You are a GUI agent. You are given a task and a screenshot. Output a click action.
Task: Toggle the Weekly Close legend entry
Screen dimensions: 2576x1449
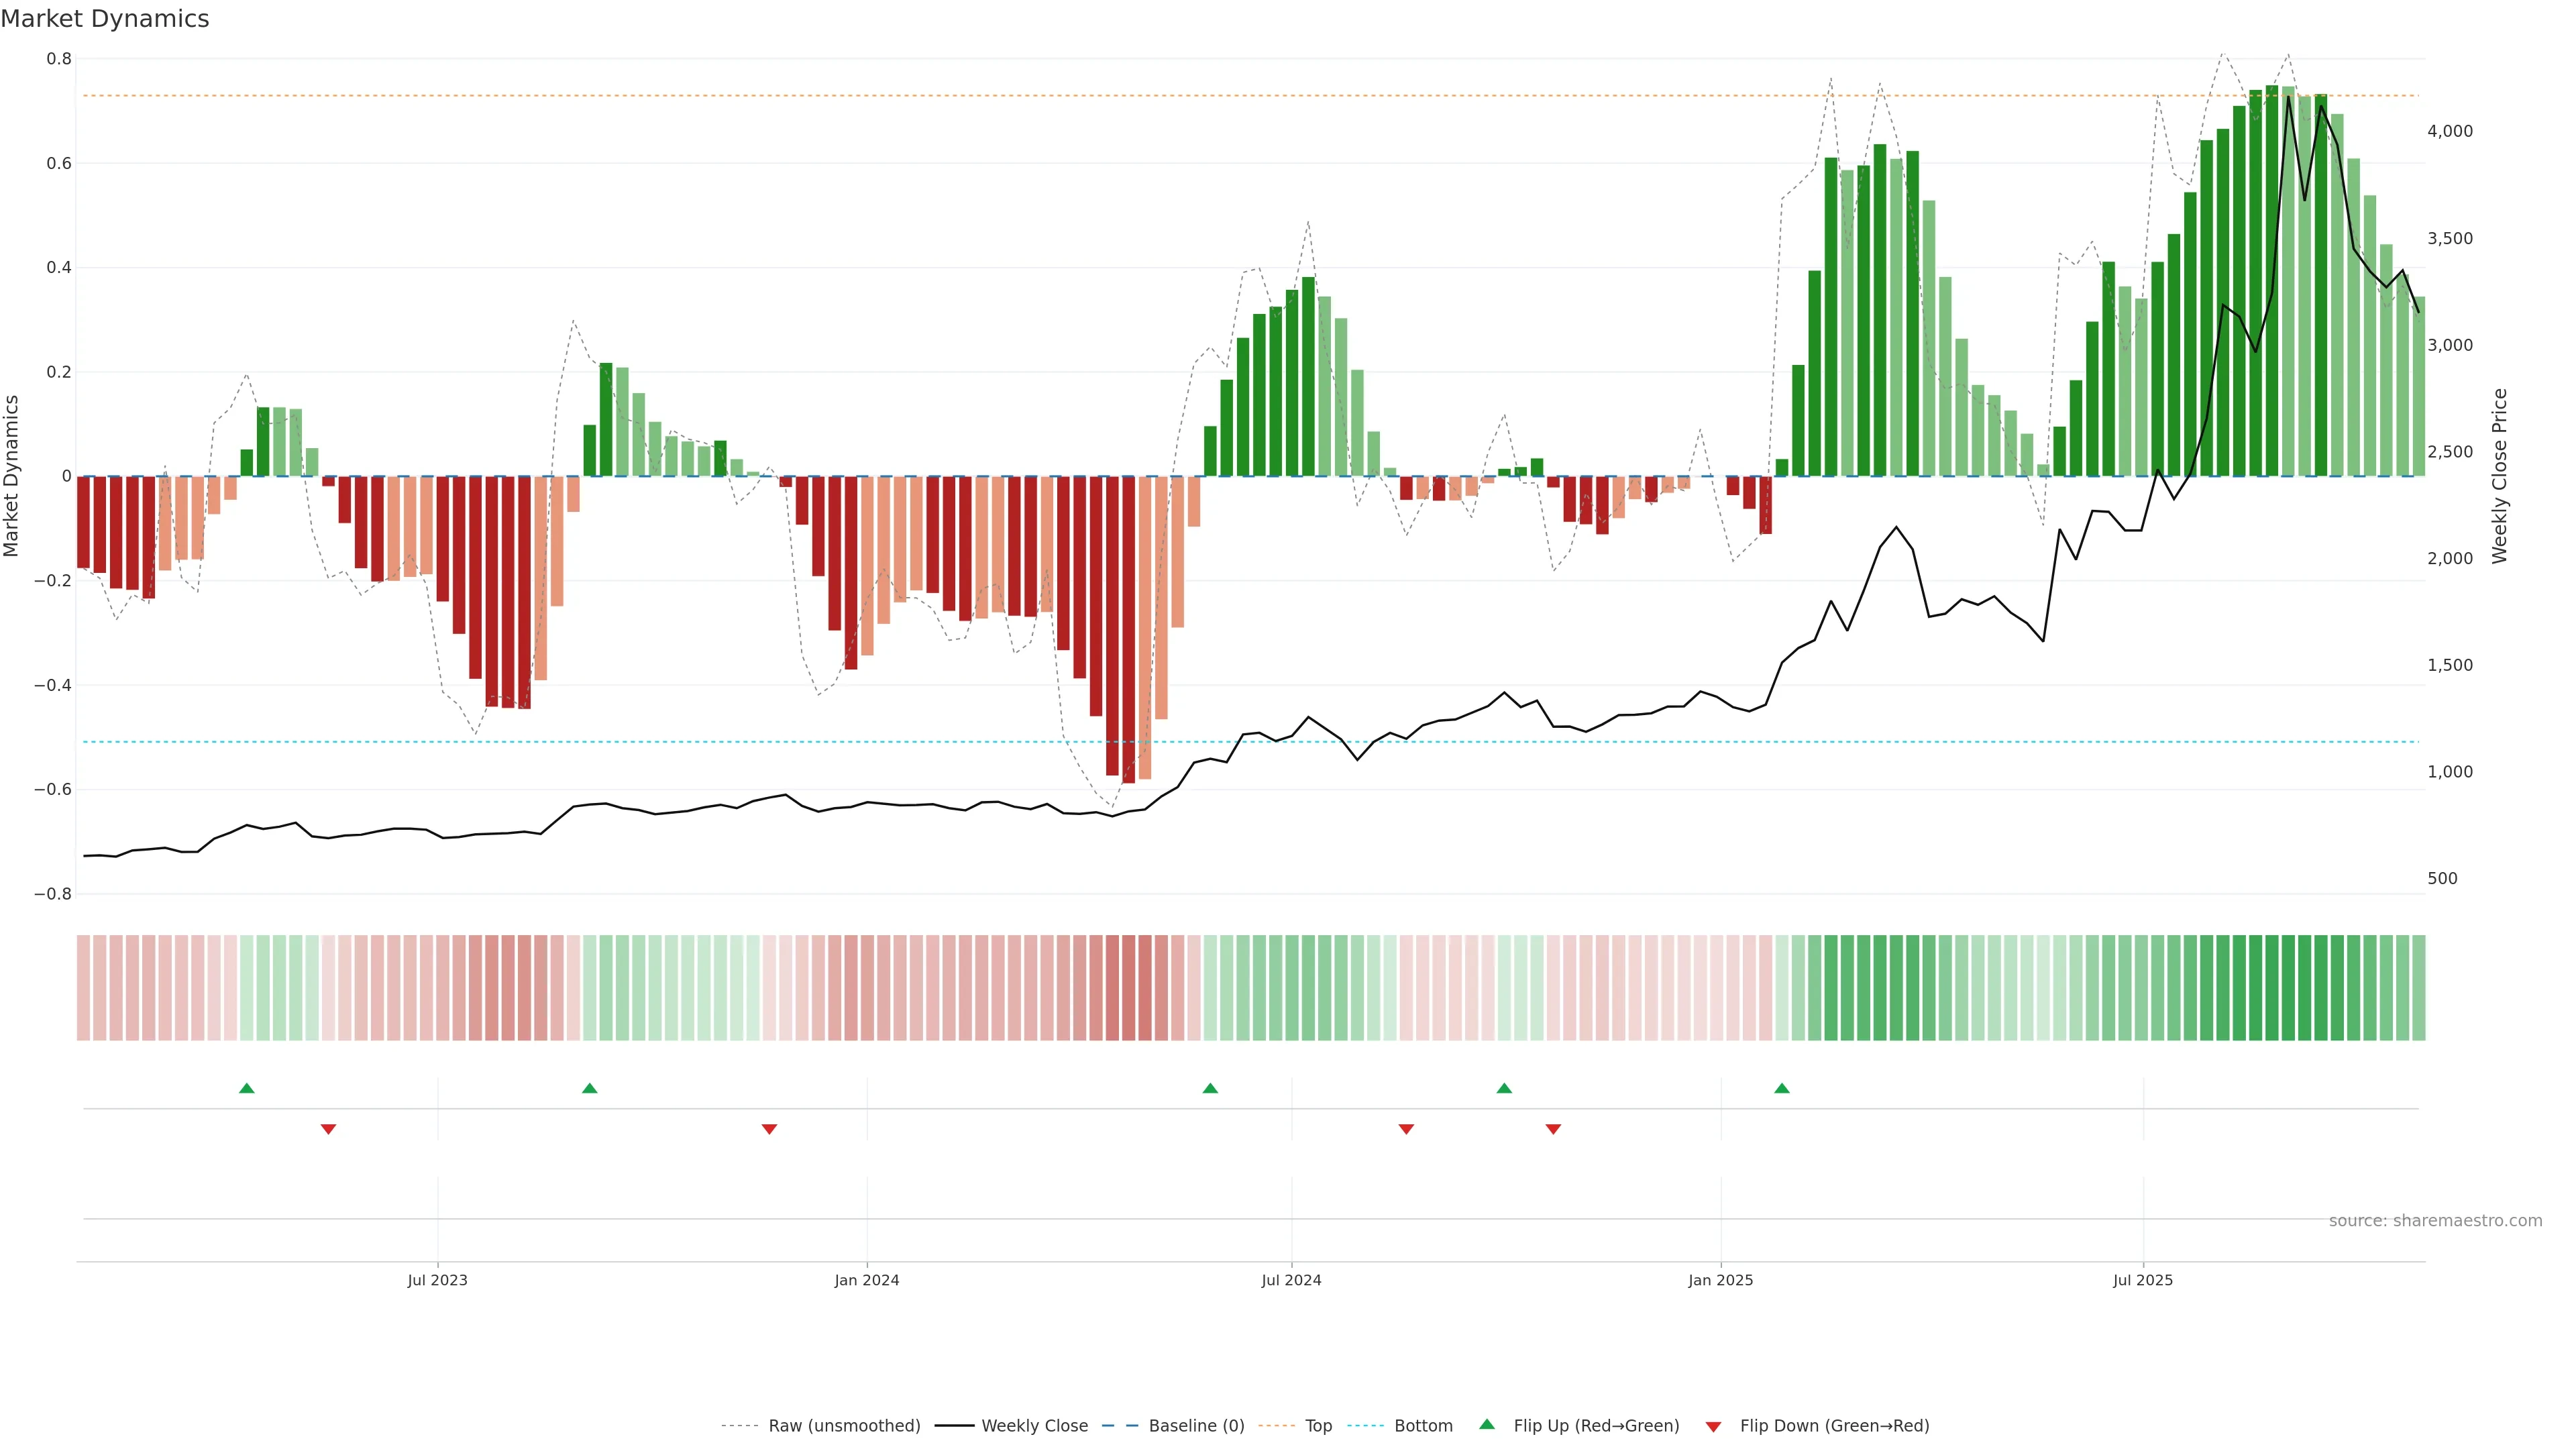pos(1034,1426)
